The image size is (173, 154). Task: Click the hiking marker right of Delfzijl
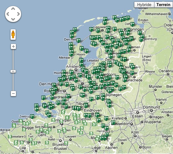click(132, 24)
